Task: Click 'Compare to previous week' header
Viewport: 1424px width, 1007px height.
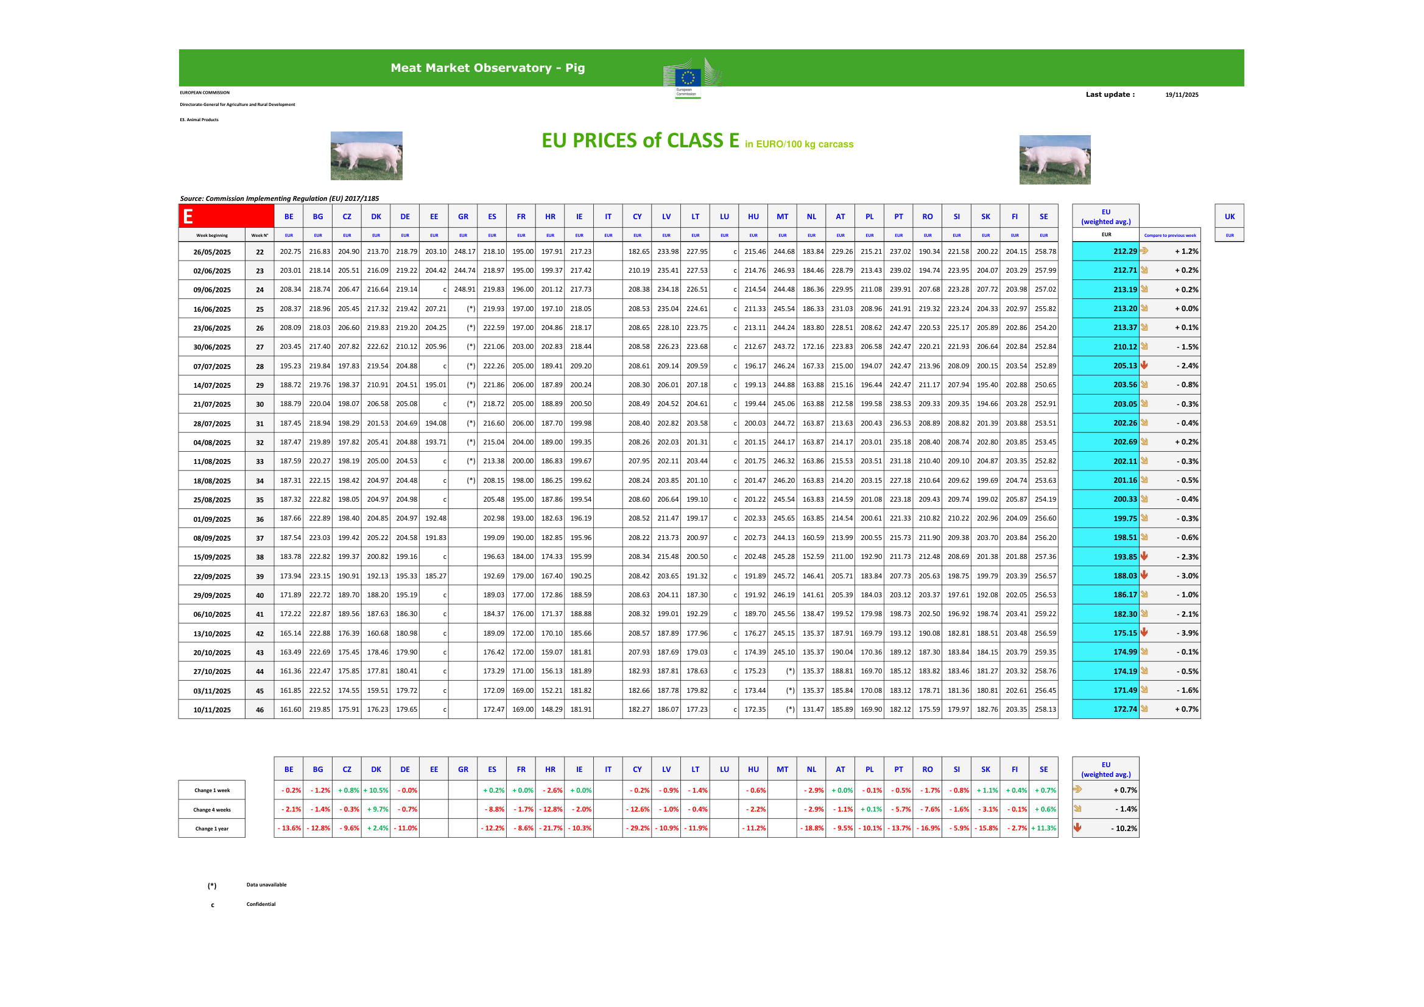Action: 1169,236
